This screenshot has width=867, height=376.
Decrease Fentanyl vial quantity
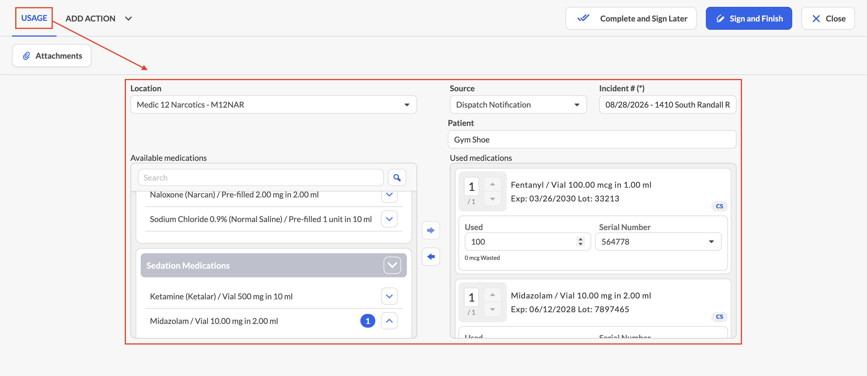click(492, 199)
